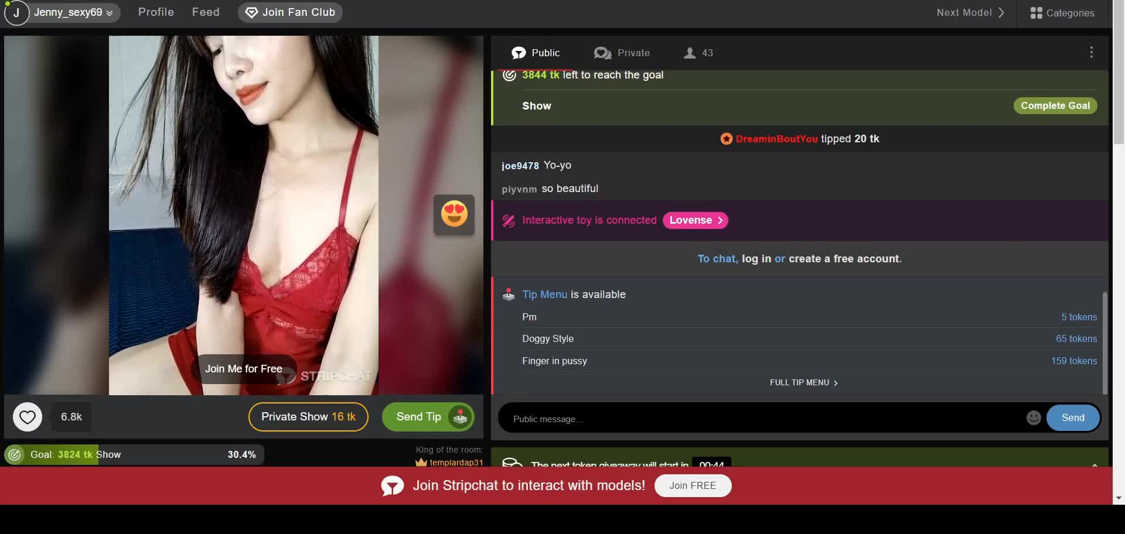Click the Lovense toy link
This screenshot has width=1125, height=534.
coord(695,220)
